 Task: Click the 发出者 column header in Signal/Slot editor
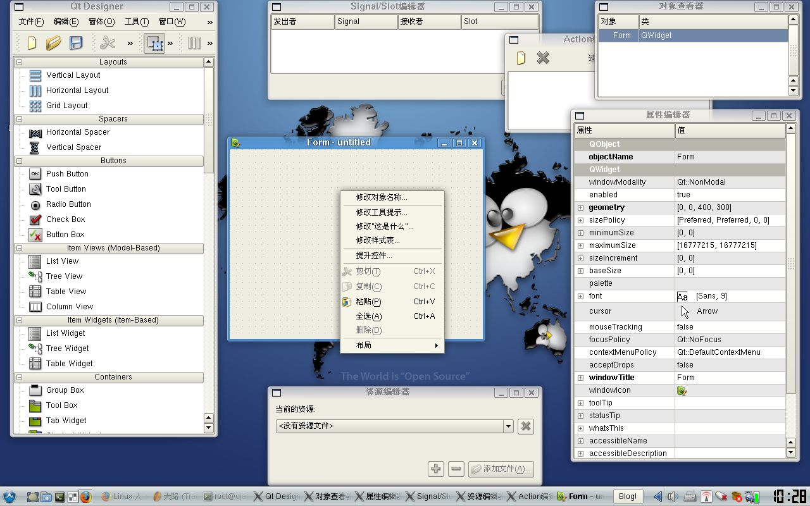pos(302,22)
